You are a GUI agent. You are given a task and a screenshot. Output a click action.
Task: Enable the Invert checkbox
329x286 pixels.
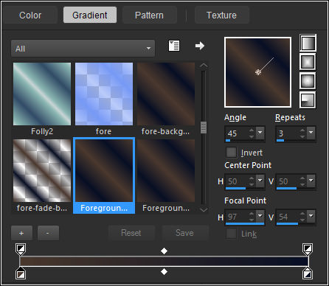coord(231,153)
